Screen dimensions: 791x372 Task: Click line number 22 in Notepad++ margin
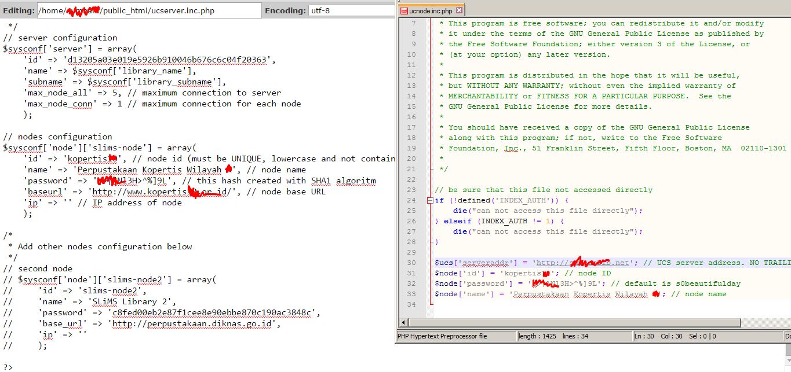411,179
